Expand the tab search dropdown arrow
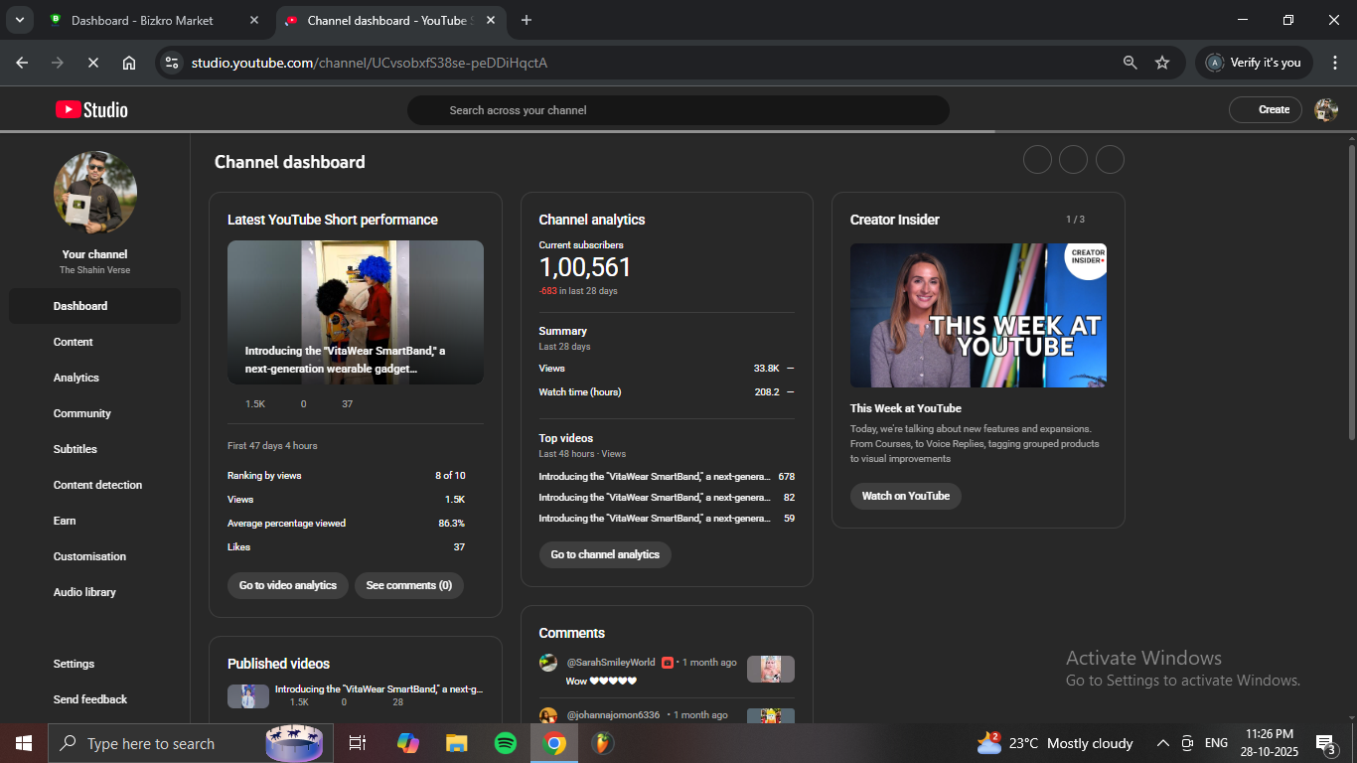This screenshot has height=763, width=1357. coord(19,20)
